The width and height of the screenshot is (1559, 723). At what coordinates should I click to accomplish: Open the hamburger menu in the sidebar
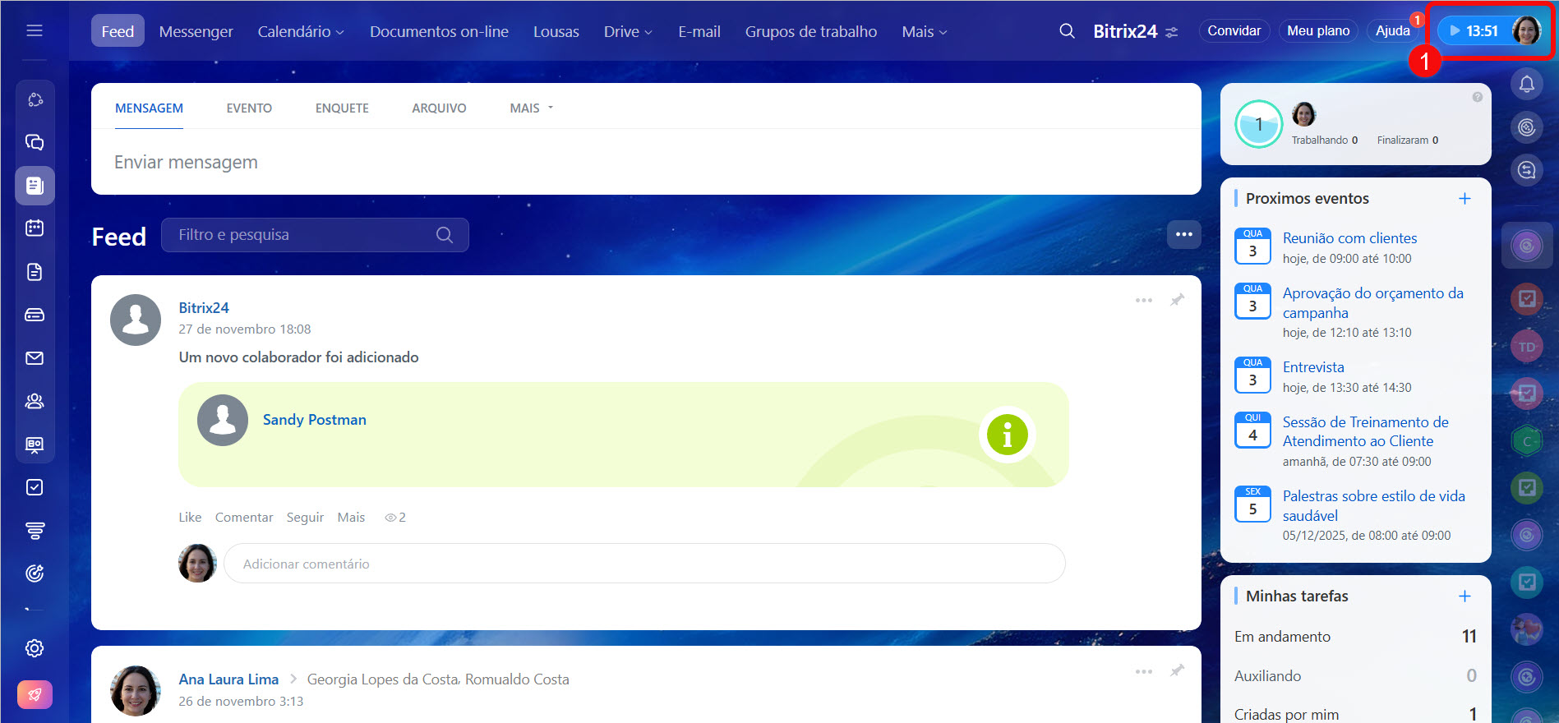click(x=35, y=30)
